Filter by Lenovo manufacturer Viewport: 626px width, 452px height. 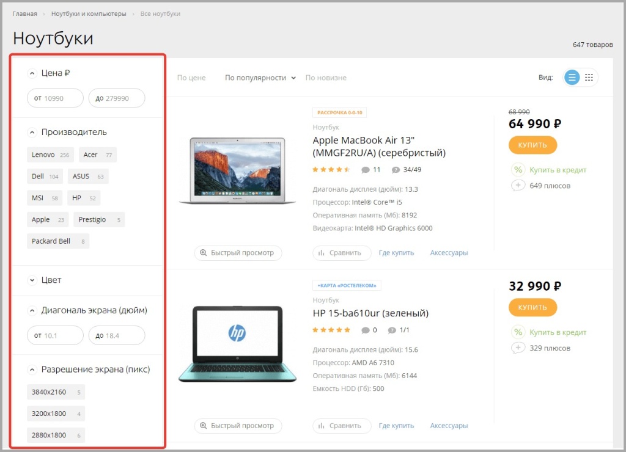coord(50,155)
